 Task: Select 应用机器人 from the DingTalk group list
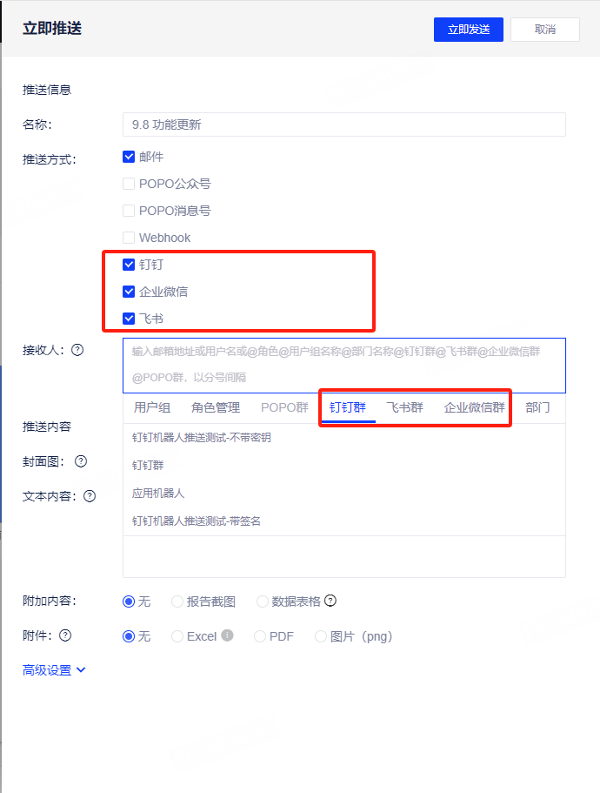point(158,493)
